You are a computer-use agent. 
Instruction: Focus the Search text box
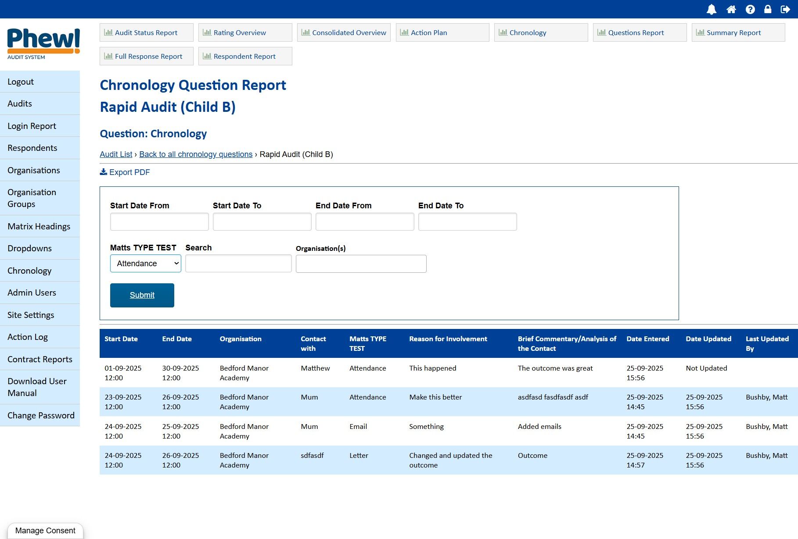pyautogui.click(x=238, y=264)
